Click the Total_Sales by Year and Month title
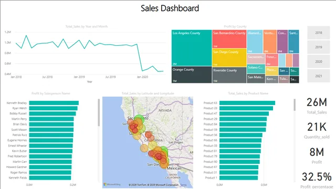Viewport: 336px width, 189px height. coord(87,26)
